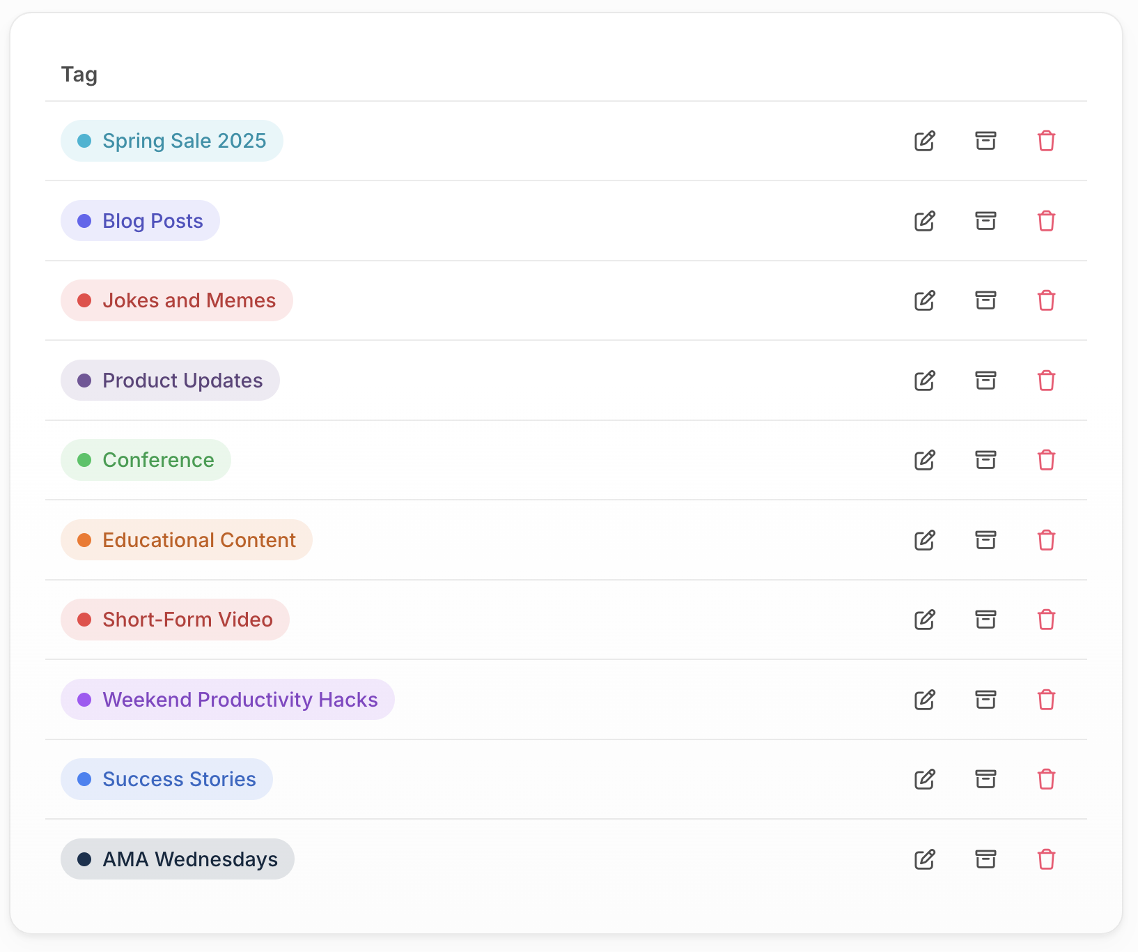Archive the Conference tag

[985, 460]
